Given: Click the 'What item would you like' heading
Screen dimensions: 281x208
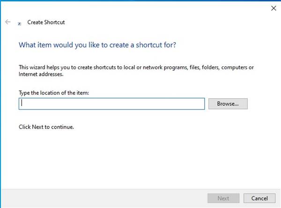Looking at the screenshot, I should click(x=97, y=45).
